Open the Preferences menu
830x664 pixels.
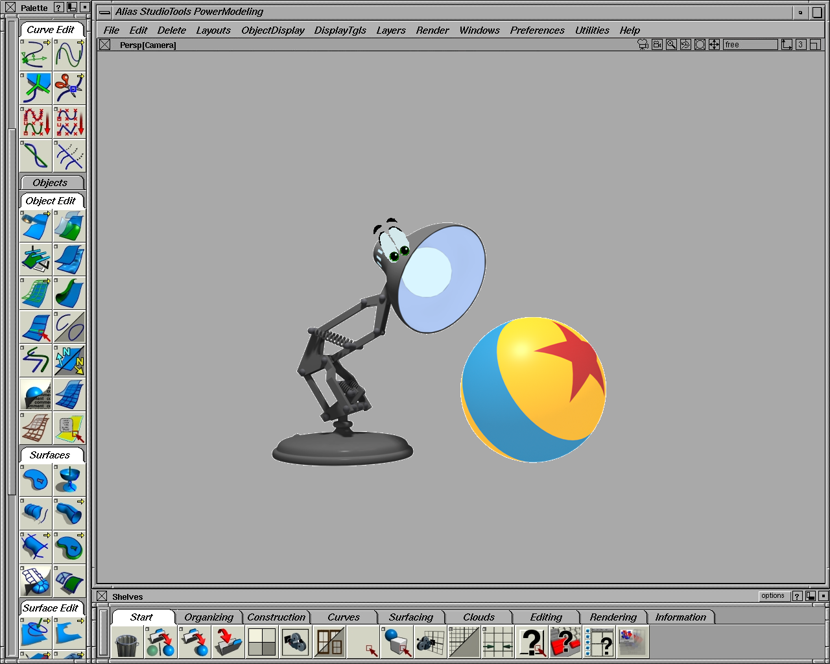pos(538,30)
